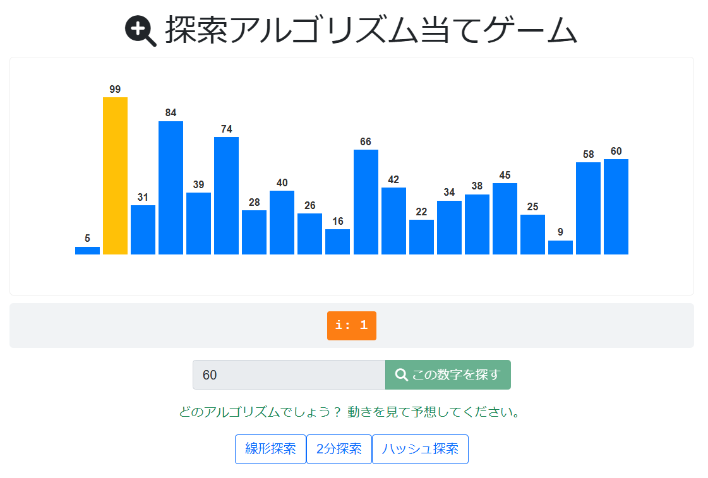Click the page title 探索アルゴリズム当てゲーム

[x=371, y=31]
